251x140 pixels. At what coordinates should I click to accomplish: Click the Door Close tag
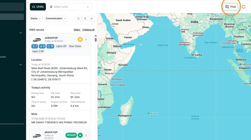[75, 46]
